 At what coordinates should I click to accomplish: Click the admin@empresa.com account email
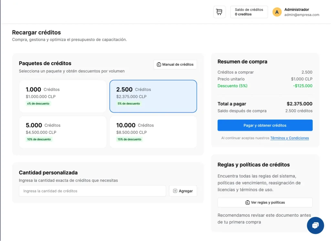point(302,15)
